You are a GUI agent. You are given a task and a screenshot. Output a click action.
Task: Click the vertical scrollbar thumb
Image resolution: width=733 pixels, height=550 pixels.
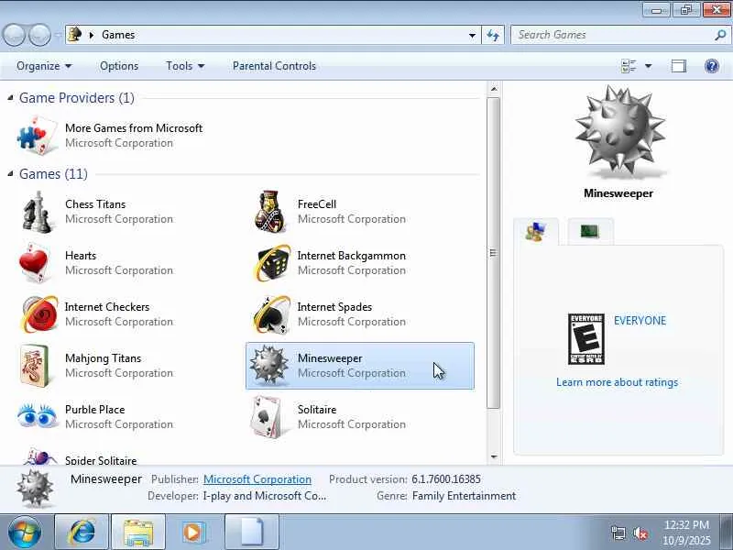(x=494, y=253)
